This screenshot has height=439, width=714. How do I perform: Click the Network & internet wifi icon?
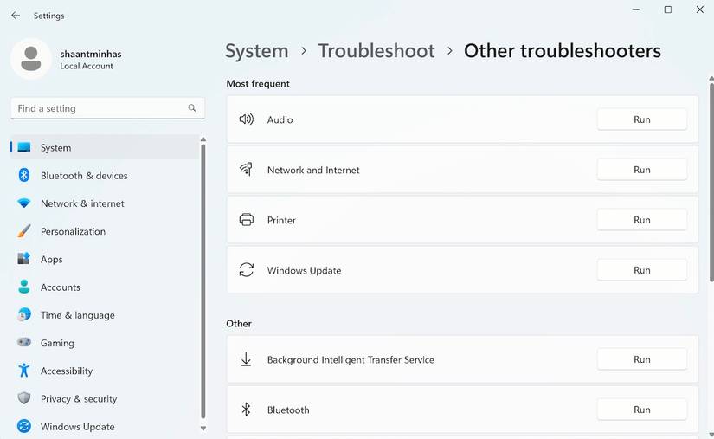point(24,203)
